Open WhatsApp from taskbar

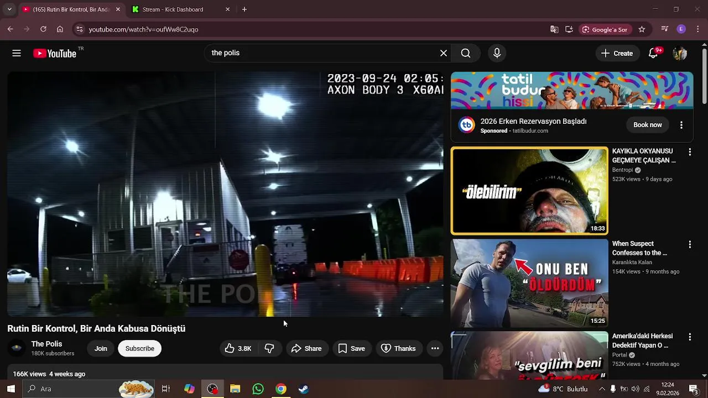pos(258,389)
